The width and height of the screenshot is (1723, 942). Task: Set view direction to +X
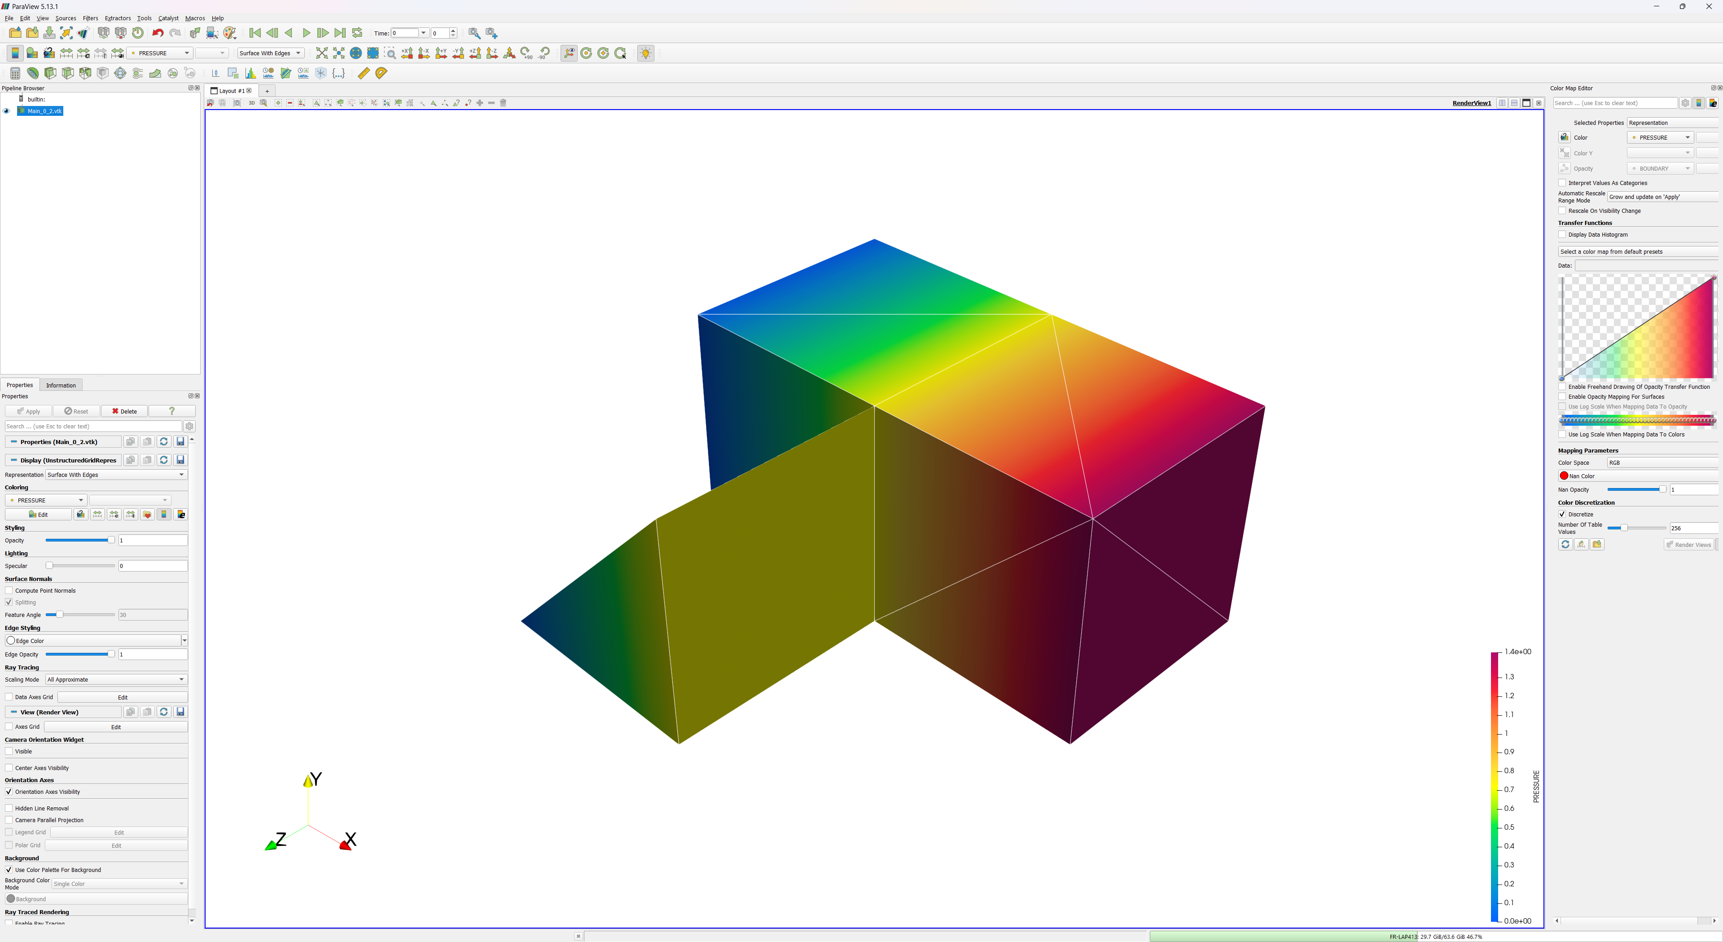(407, 53)
